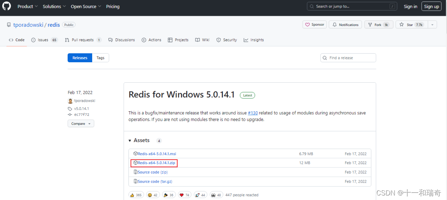Image resolution: width=447 pixels, height=200 pixels.
Task: Click the Notifications bell button
Action: (345, 25)
